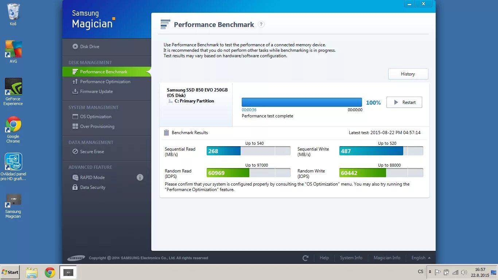The height and width of the screenshot is (280, 498).
Task: Click the RAPID Mode speedometer icon
Action: 75,178
